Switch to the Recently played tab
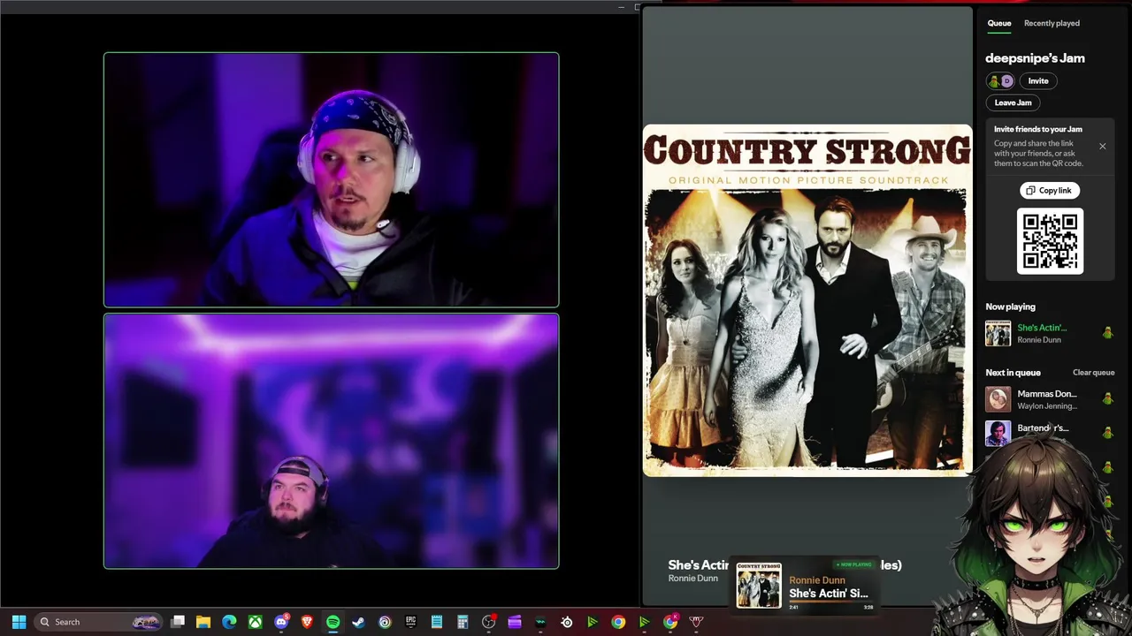The height and width of the screenshot is (636, 1132). (x=1052, y=23)
